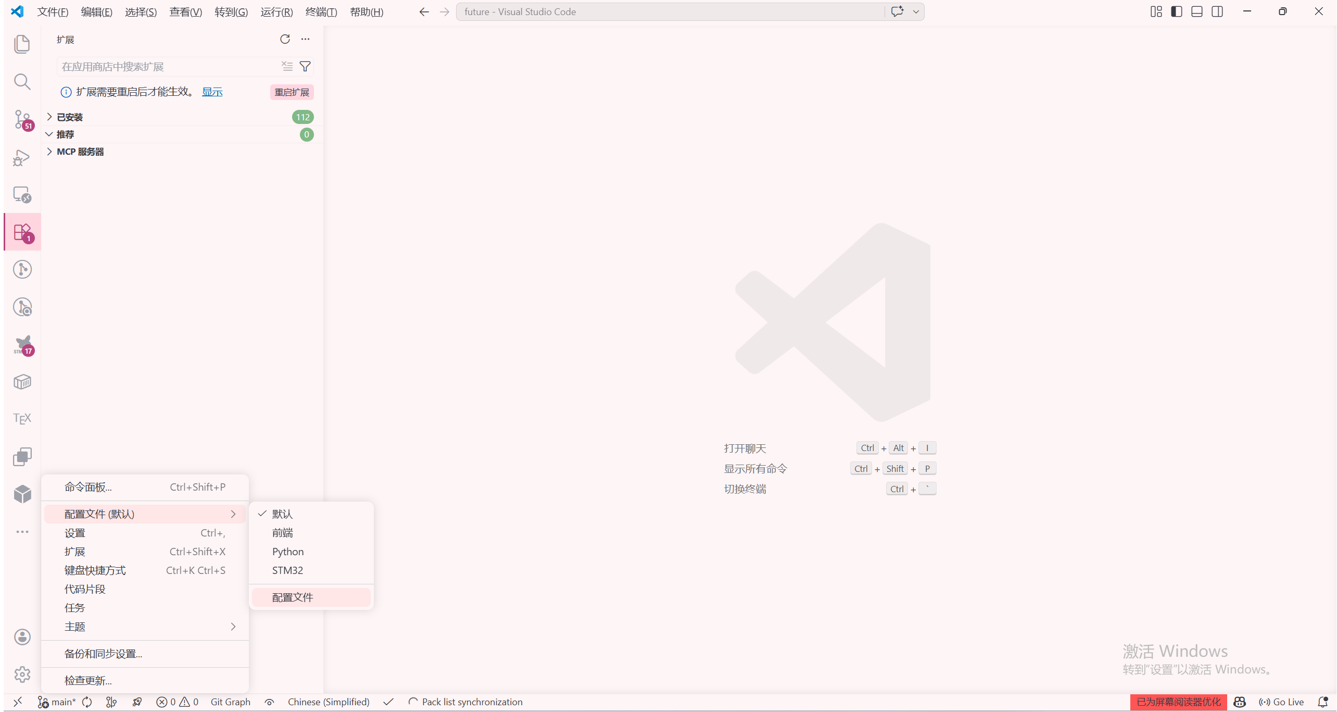Toggle the bottom panel layout button
This screenshot has width=1337, height=712.
point(1197,11)
